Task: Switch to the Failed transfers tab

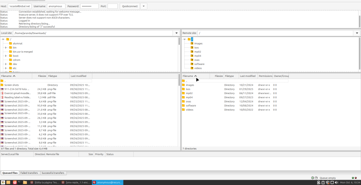Action: coord(29,173)
